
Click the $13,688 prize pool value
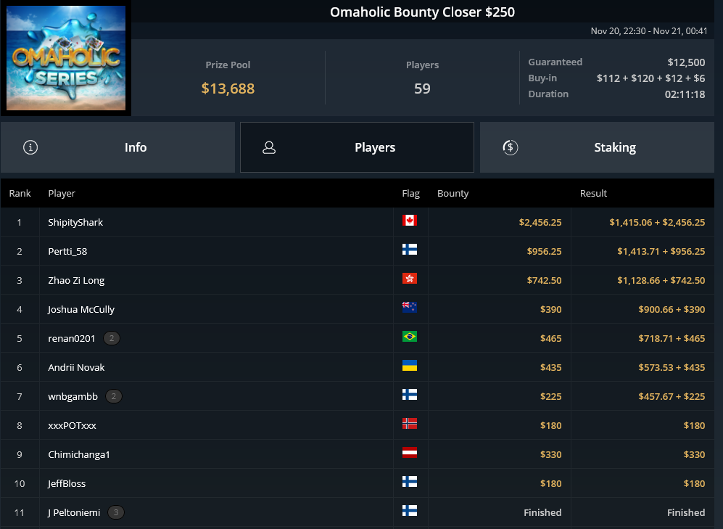[x=228, y=89]
